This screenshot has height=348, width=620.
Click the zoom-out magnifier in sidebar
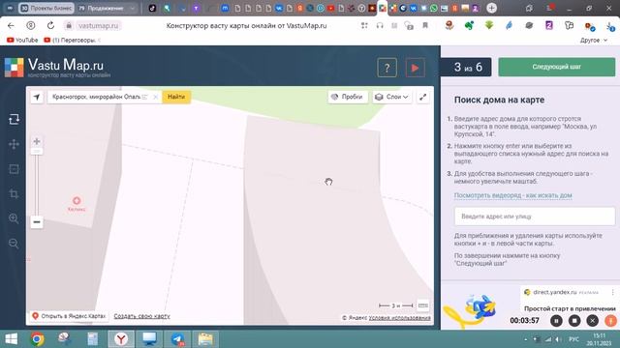pos(14,244)
